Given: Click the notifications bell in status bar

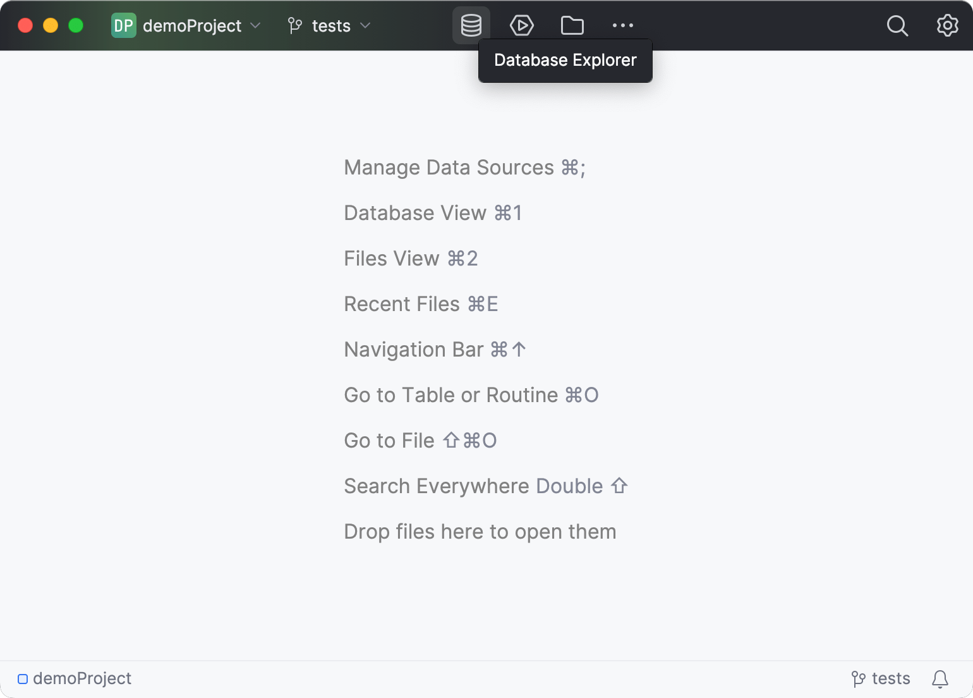Looking at the screenshot, I should click(x=940, y=678).
